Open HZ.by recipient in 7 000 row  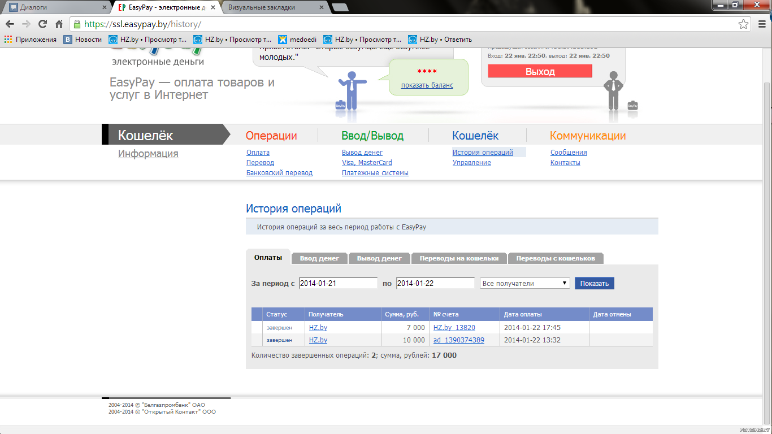[x=318, y=328]
